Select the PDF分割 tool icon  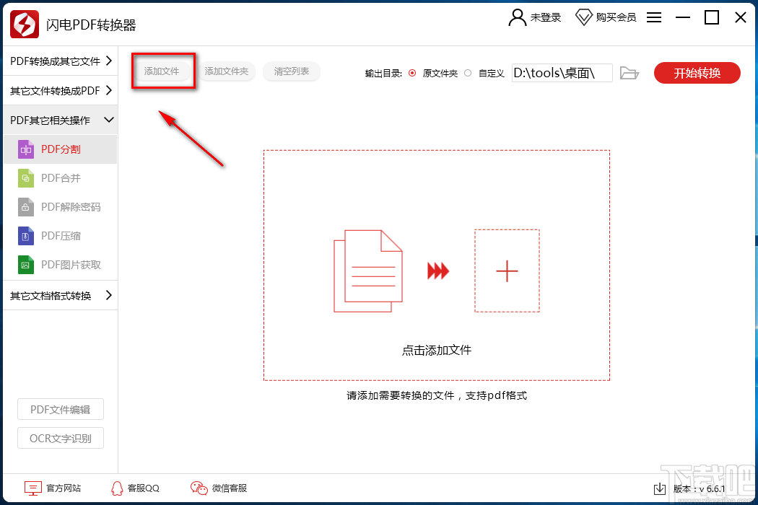(x=26, y=149)
